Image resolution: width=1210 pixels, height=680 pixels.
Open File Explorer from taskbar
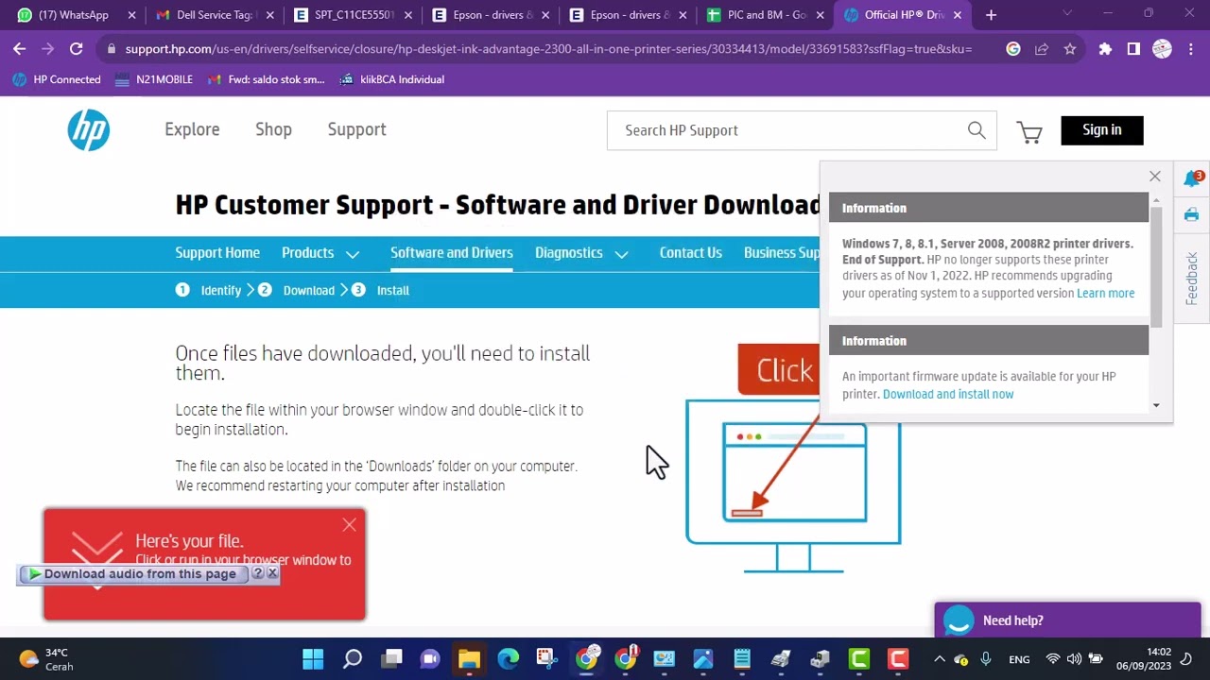pos(470,658)
